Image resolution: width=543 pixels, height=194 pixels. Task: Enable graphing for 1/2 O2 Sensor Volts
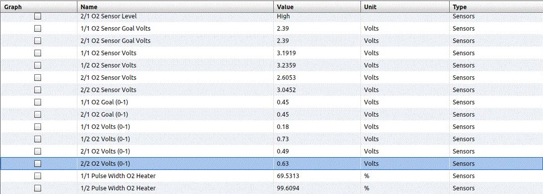tap(38, 66)
